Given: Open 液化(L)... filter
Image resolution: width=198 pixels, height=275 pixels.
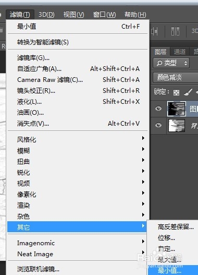Looking at the screenshot, I should (78, 102).
